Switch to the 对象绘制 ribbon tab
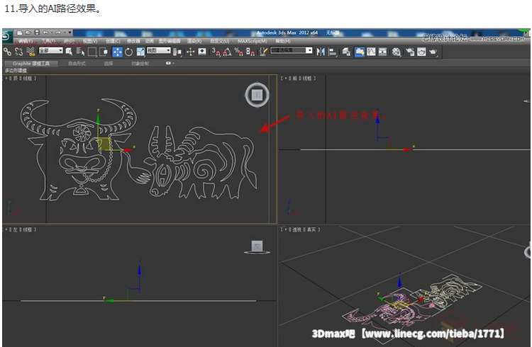Image resolution: width=532 pixels, height=347 pixels. [x=140, y=63]
